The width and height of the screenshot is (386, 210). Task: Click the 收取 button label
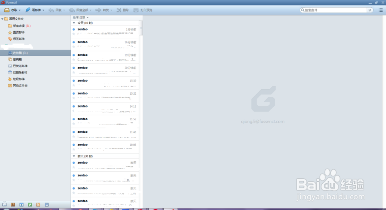(x=14, y=10)
